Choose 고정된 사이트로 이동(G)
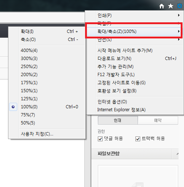Screen dimensions: 184x187 pos(134,83)
